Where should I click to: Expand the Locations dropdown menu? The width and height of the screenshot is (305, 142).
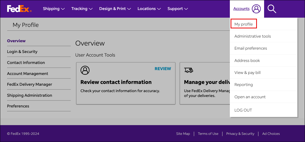[149, 9]
